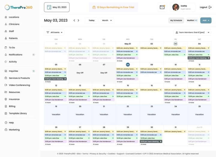The width and height of the screenshot is (216, 157).
Task: Toggle My Schedule view
Action: point(176,20)
